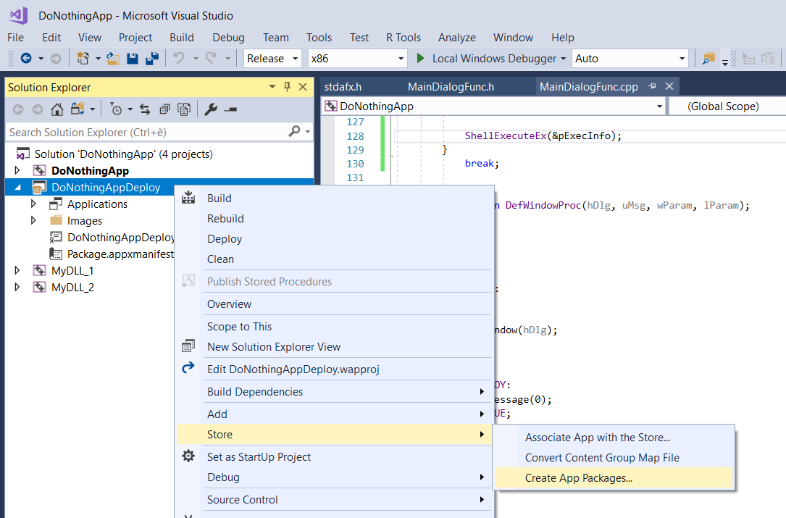Click the arrow icon beside Edit DoNothingAppDeploy.wapproj
The width and height of the screenshot is (786, 518).
pos(188,368)
